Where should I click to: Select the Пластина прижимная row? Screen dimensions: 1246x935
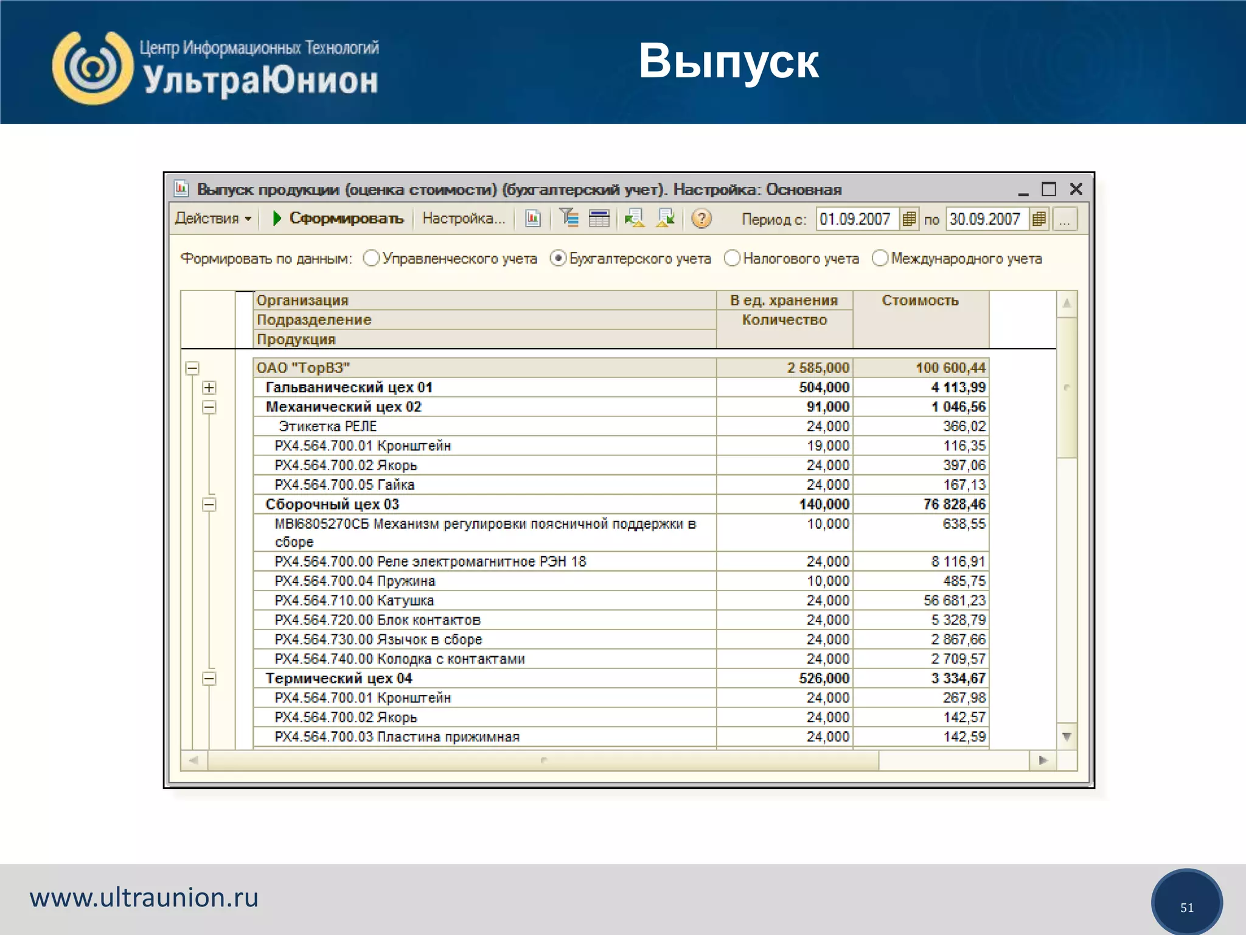[x=621, y=737]
